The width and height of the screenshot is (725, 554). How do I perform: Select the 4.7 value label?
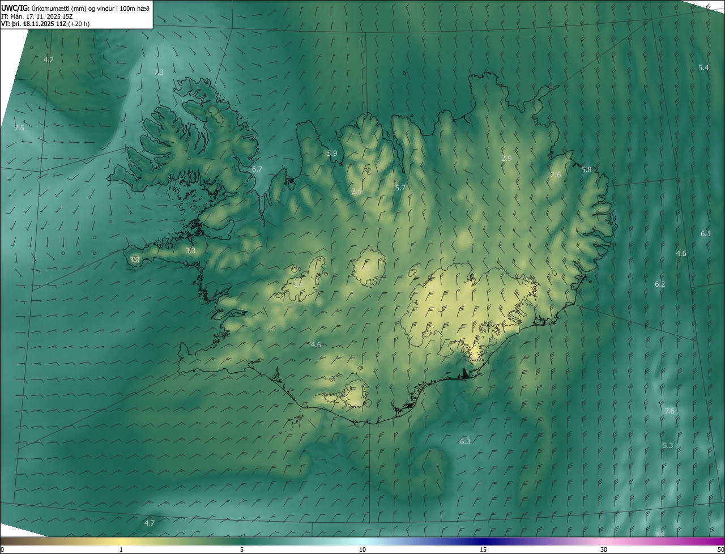150,523
